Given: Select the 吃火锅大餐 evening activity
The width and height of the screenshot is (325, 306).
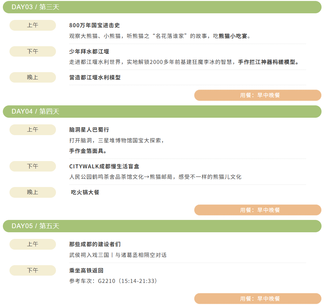Looking at the screenshot, I should 85,192.
